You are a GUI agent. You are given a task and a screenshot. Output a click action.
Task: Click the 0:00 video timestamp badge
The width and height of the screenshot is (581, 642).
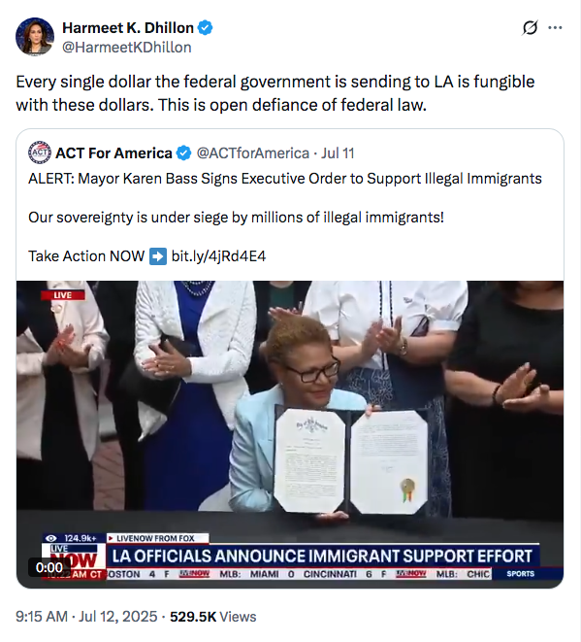point(49,567)
